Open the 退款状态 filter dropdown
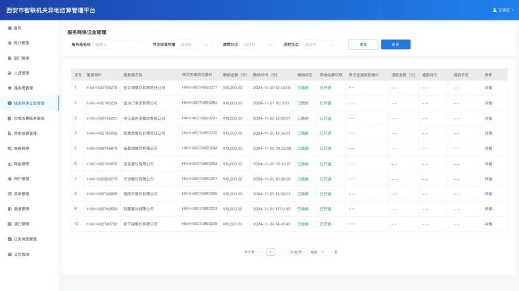The height and width of the screenshot is (291, 519). [x=319, y=45]
